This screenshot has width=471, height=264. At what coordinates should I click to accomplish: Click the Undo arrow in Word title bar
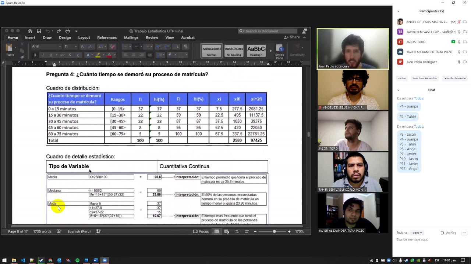tap(48, 31)
